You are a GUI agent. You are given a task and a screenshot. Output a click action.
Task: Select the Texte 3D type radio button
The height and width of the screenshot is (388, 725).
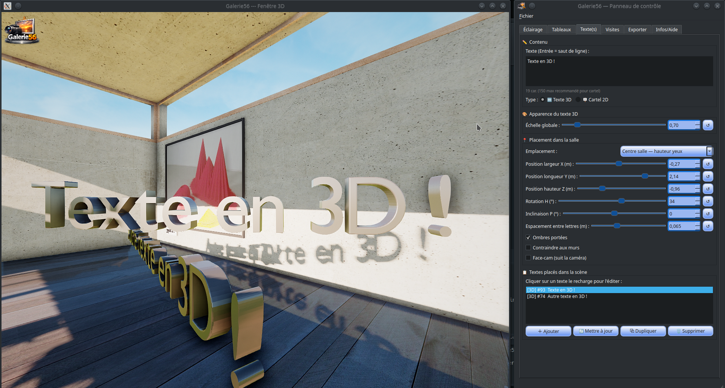pos(543,100)
